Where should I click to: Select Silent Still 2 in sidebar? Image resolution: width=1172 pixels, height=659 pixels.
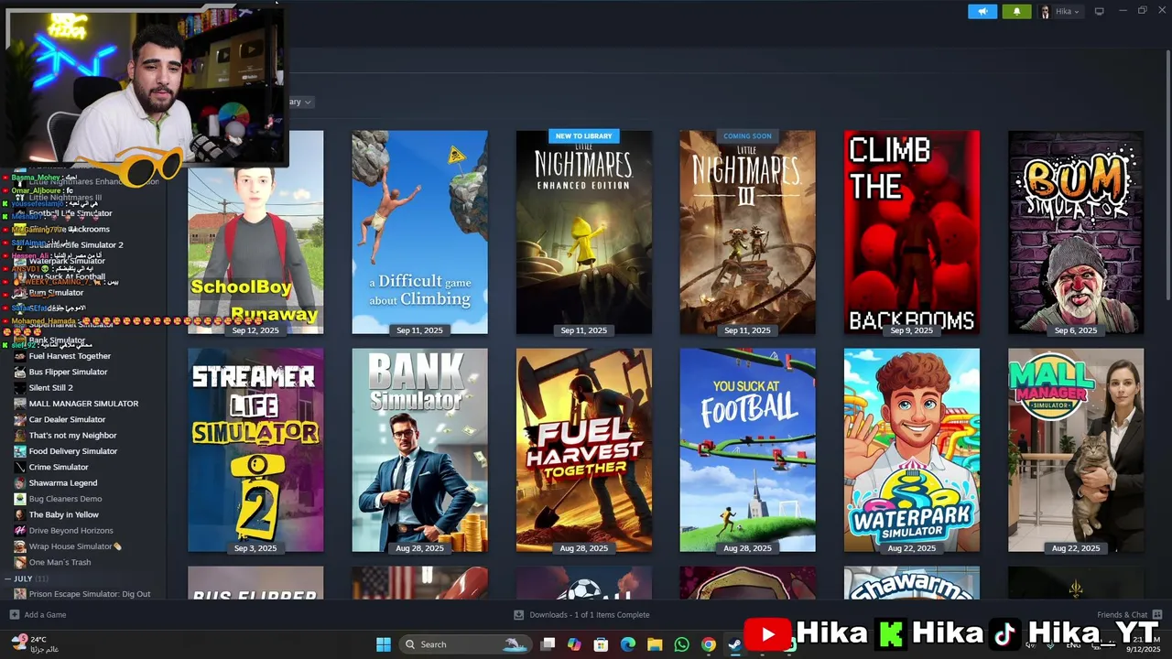click(x=50, y=388)
